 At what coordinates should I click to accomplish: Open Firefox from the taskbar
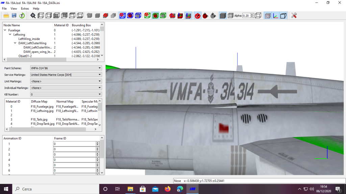(168, 189)
